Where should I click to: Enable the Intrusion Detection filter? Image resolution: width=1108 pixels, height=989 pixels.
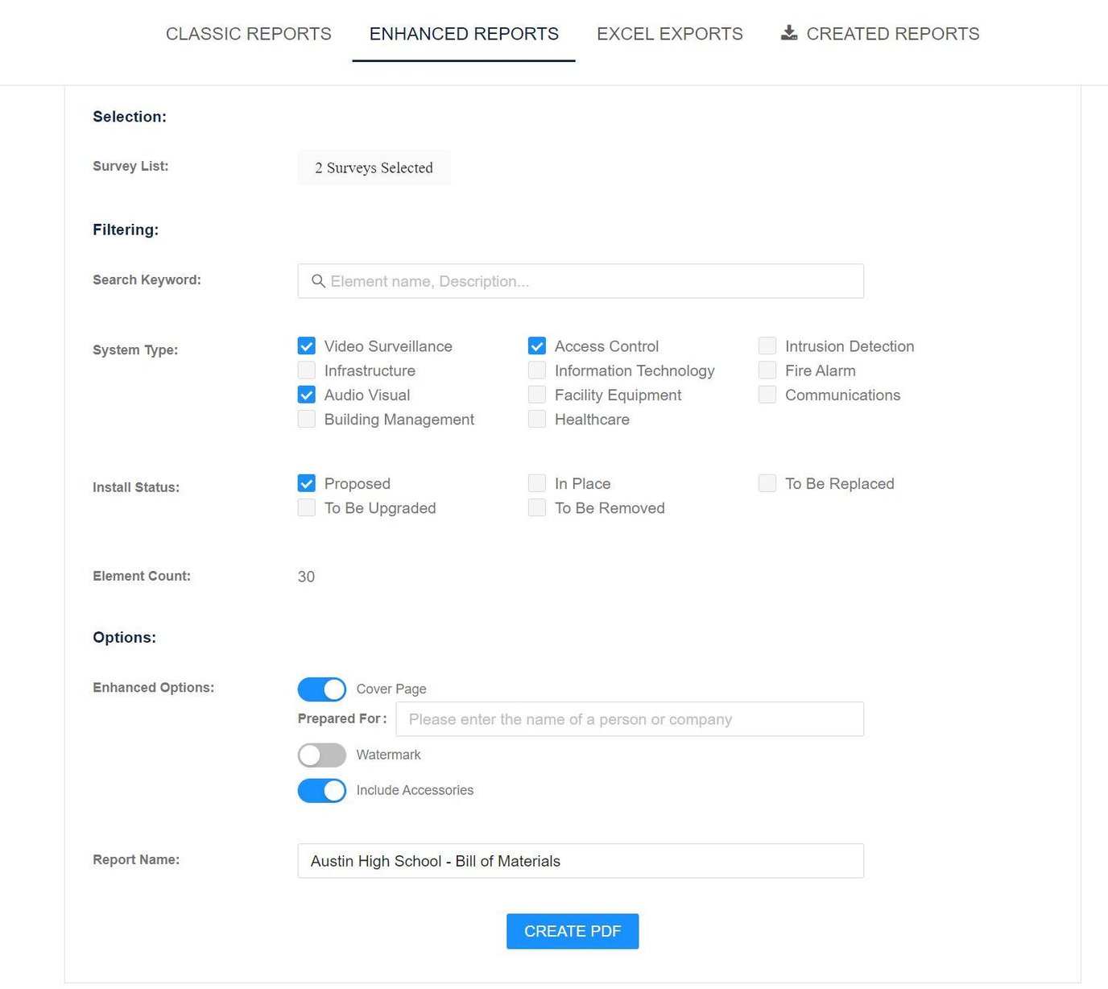pyautogui.click(x=767, y=346)
